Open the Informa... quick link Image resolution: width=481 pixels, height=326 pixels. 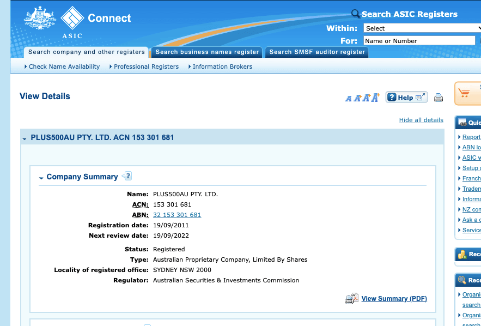(x=472, y=199)
